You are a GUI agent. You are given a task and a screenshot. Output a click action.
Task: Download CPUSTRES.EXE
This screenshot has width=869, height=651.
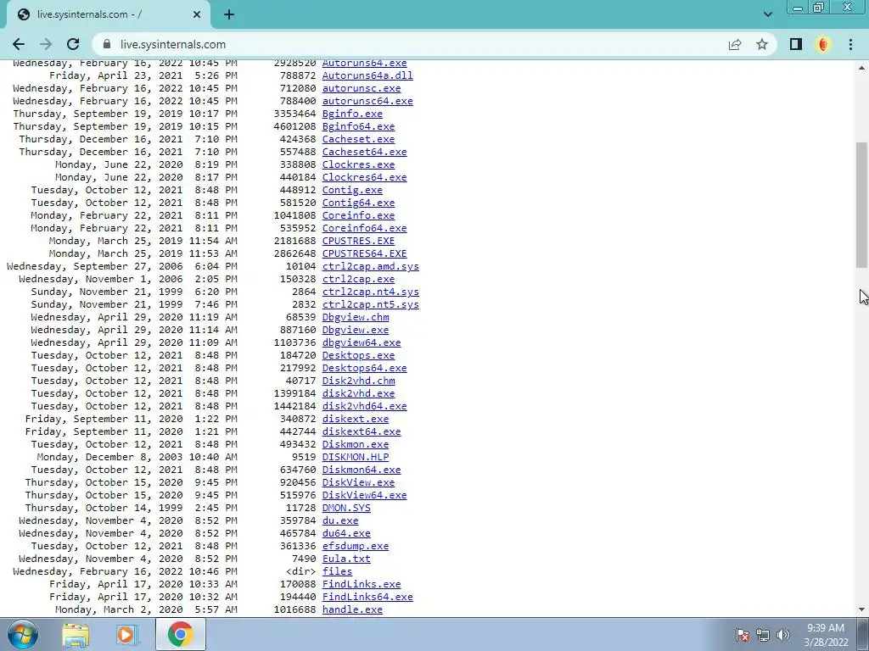pyautogui.click(x=359, y=241)
